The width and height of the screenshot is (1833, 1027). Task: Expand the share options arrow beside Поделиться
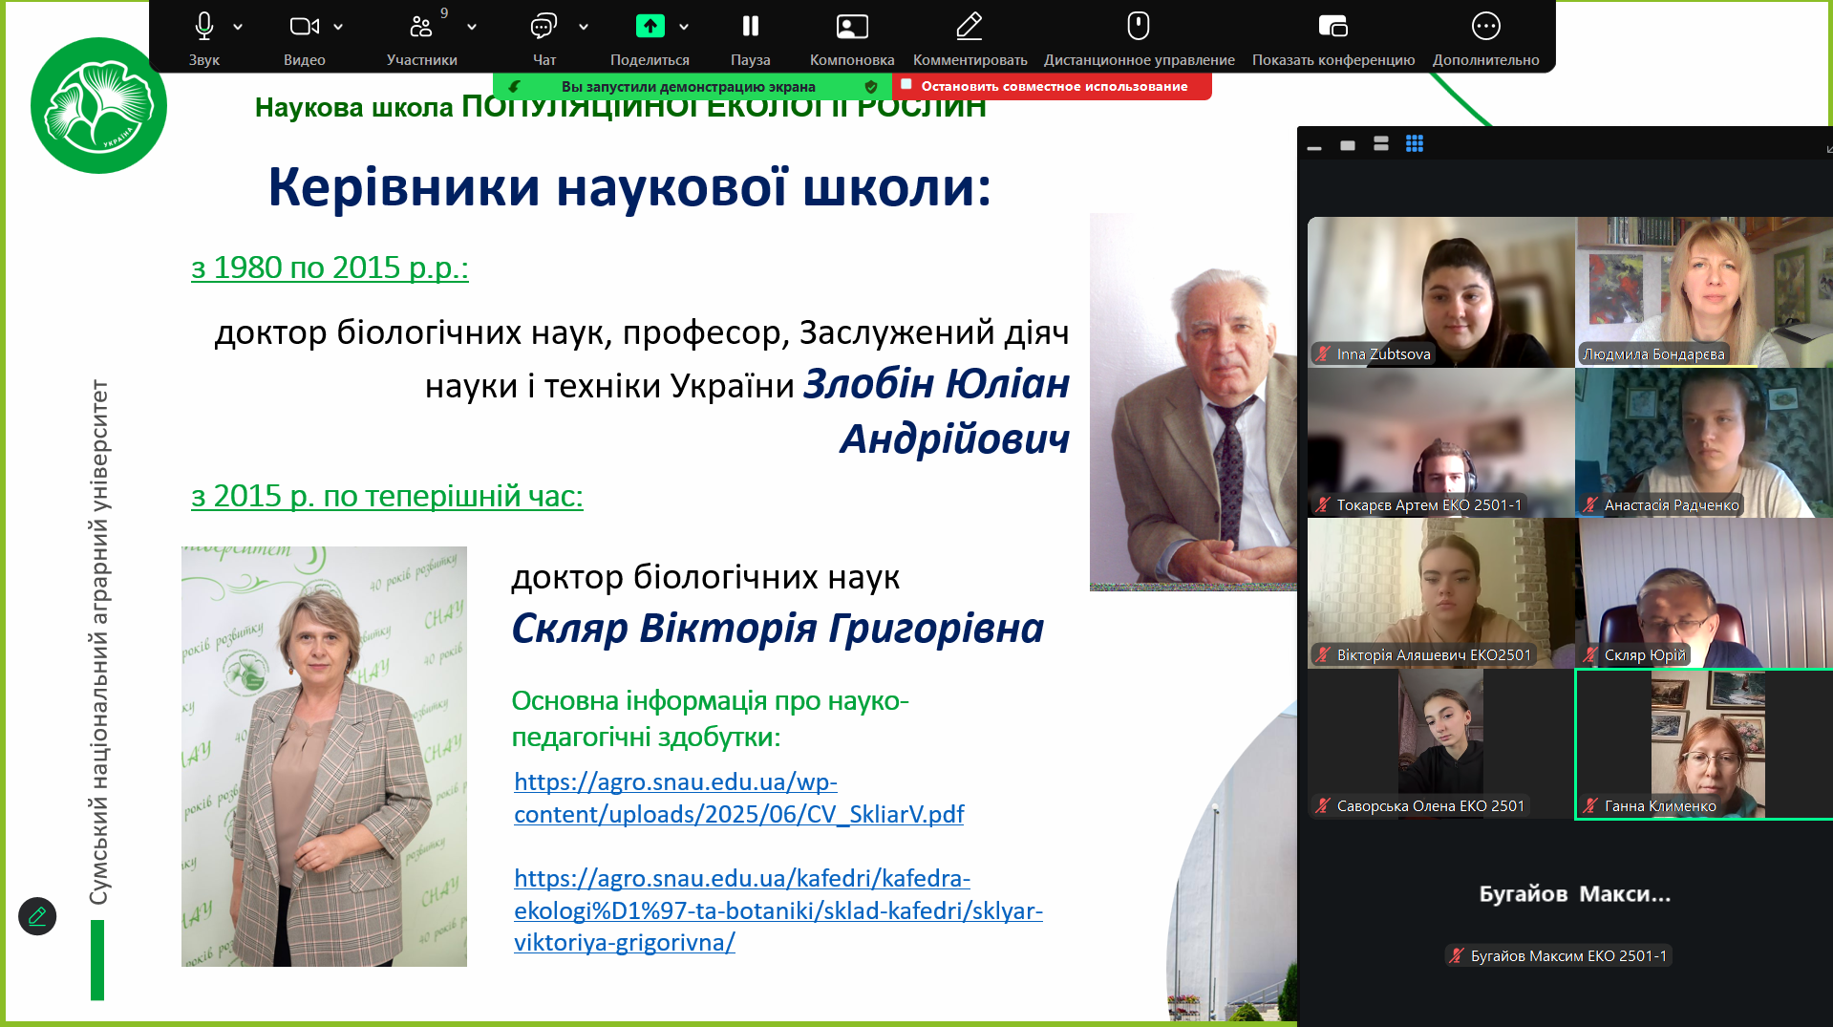pyautogui.click(x=684, y=27)
